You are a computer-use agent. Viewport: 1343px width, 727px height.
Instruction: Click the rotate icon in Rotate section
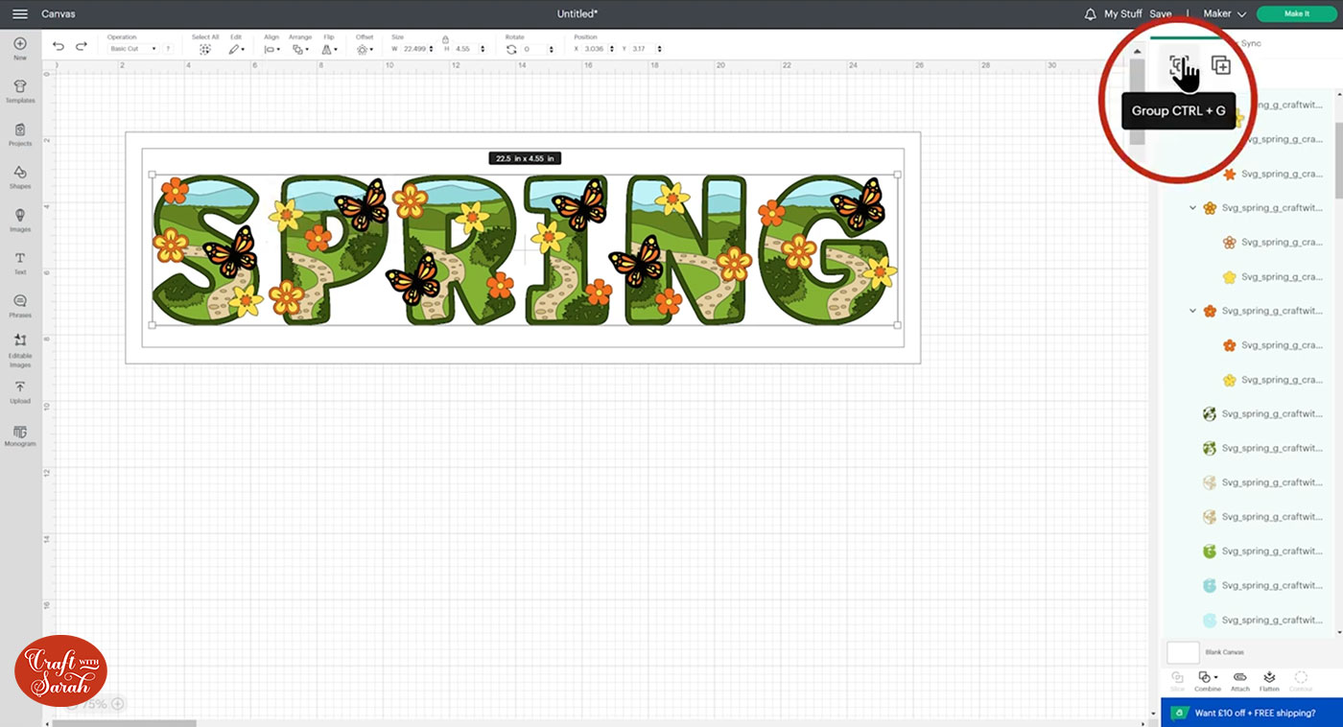[511, 49]
